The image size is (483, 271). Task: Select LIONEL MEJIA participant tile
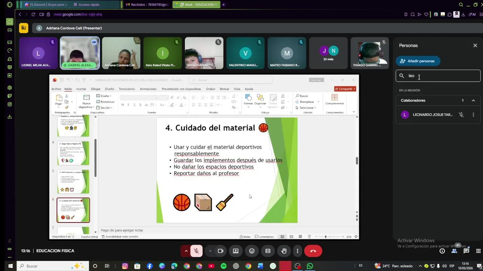coord(38,53)
